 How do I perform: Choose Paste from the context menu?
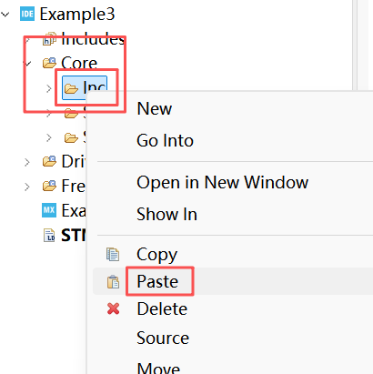tap(157, 281)
